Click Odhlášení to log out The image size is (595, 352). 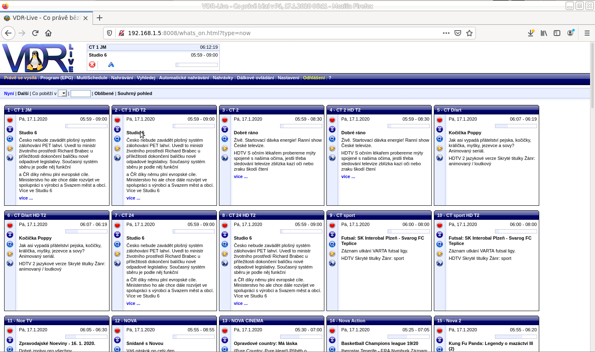pyautogui.click(x=314, y=78)
